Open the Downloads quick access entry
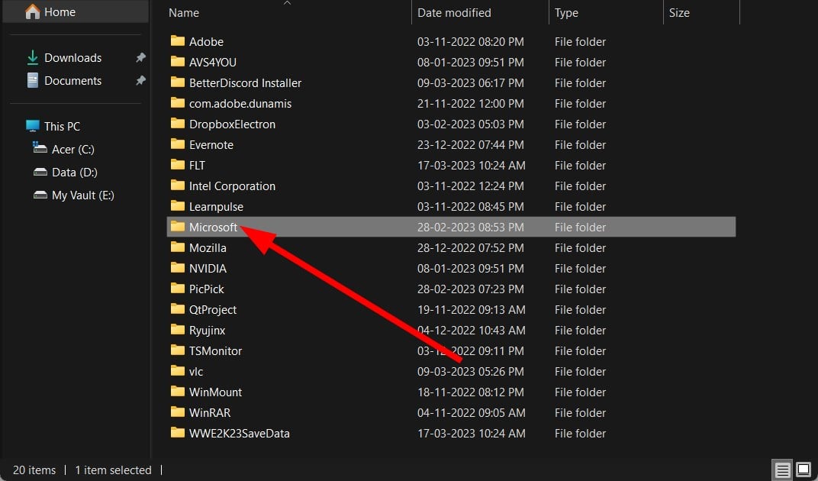818x481 pixels. (x=72, y=57)
